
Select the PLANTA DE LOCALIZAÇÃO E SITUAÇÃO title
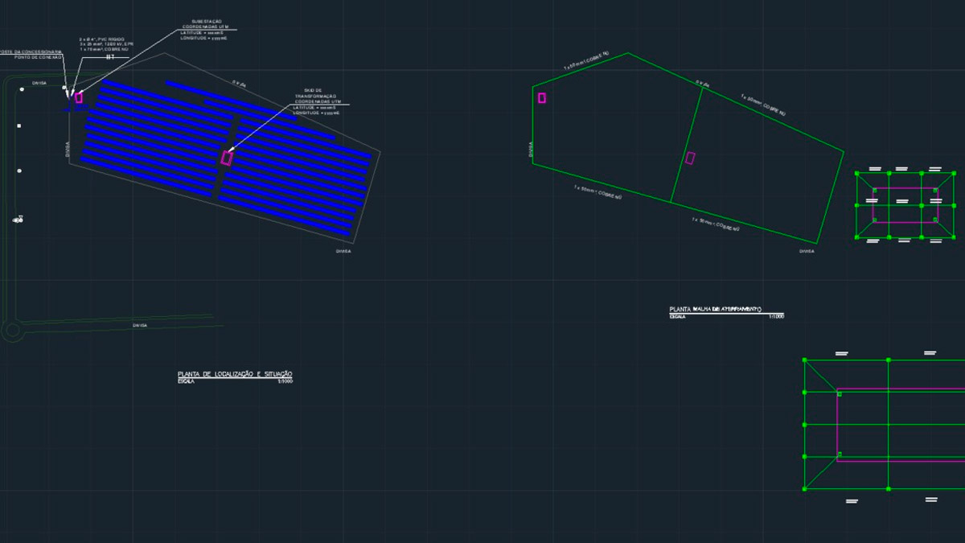[x=235, y=374]
